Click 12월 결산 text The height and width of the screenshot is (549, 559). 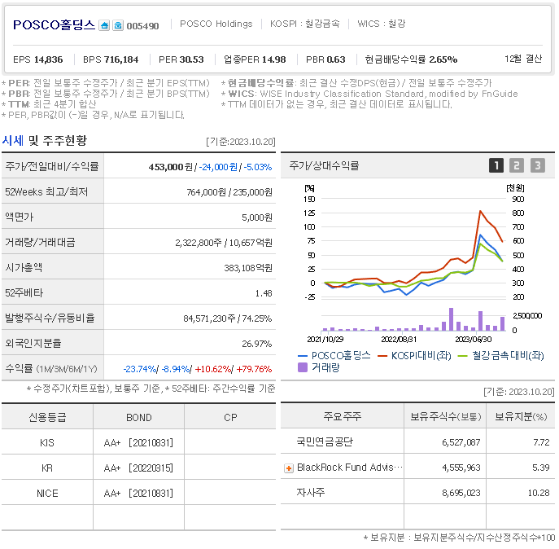pos(523,59)
